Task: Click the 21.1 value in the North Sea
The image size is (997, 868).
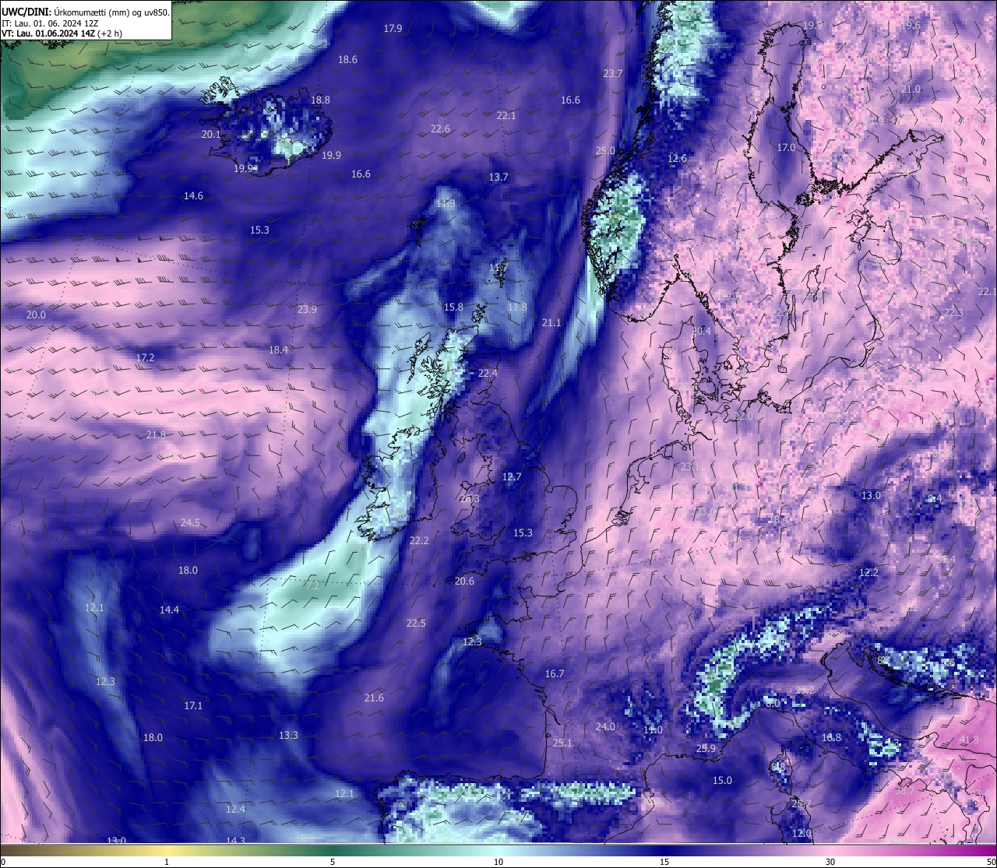Action: coord(551,323)
